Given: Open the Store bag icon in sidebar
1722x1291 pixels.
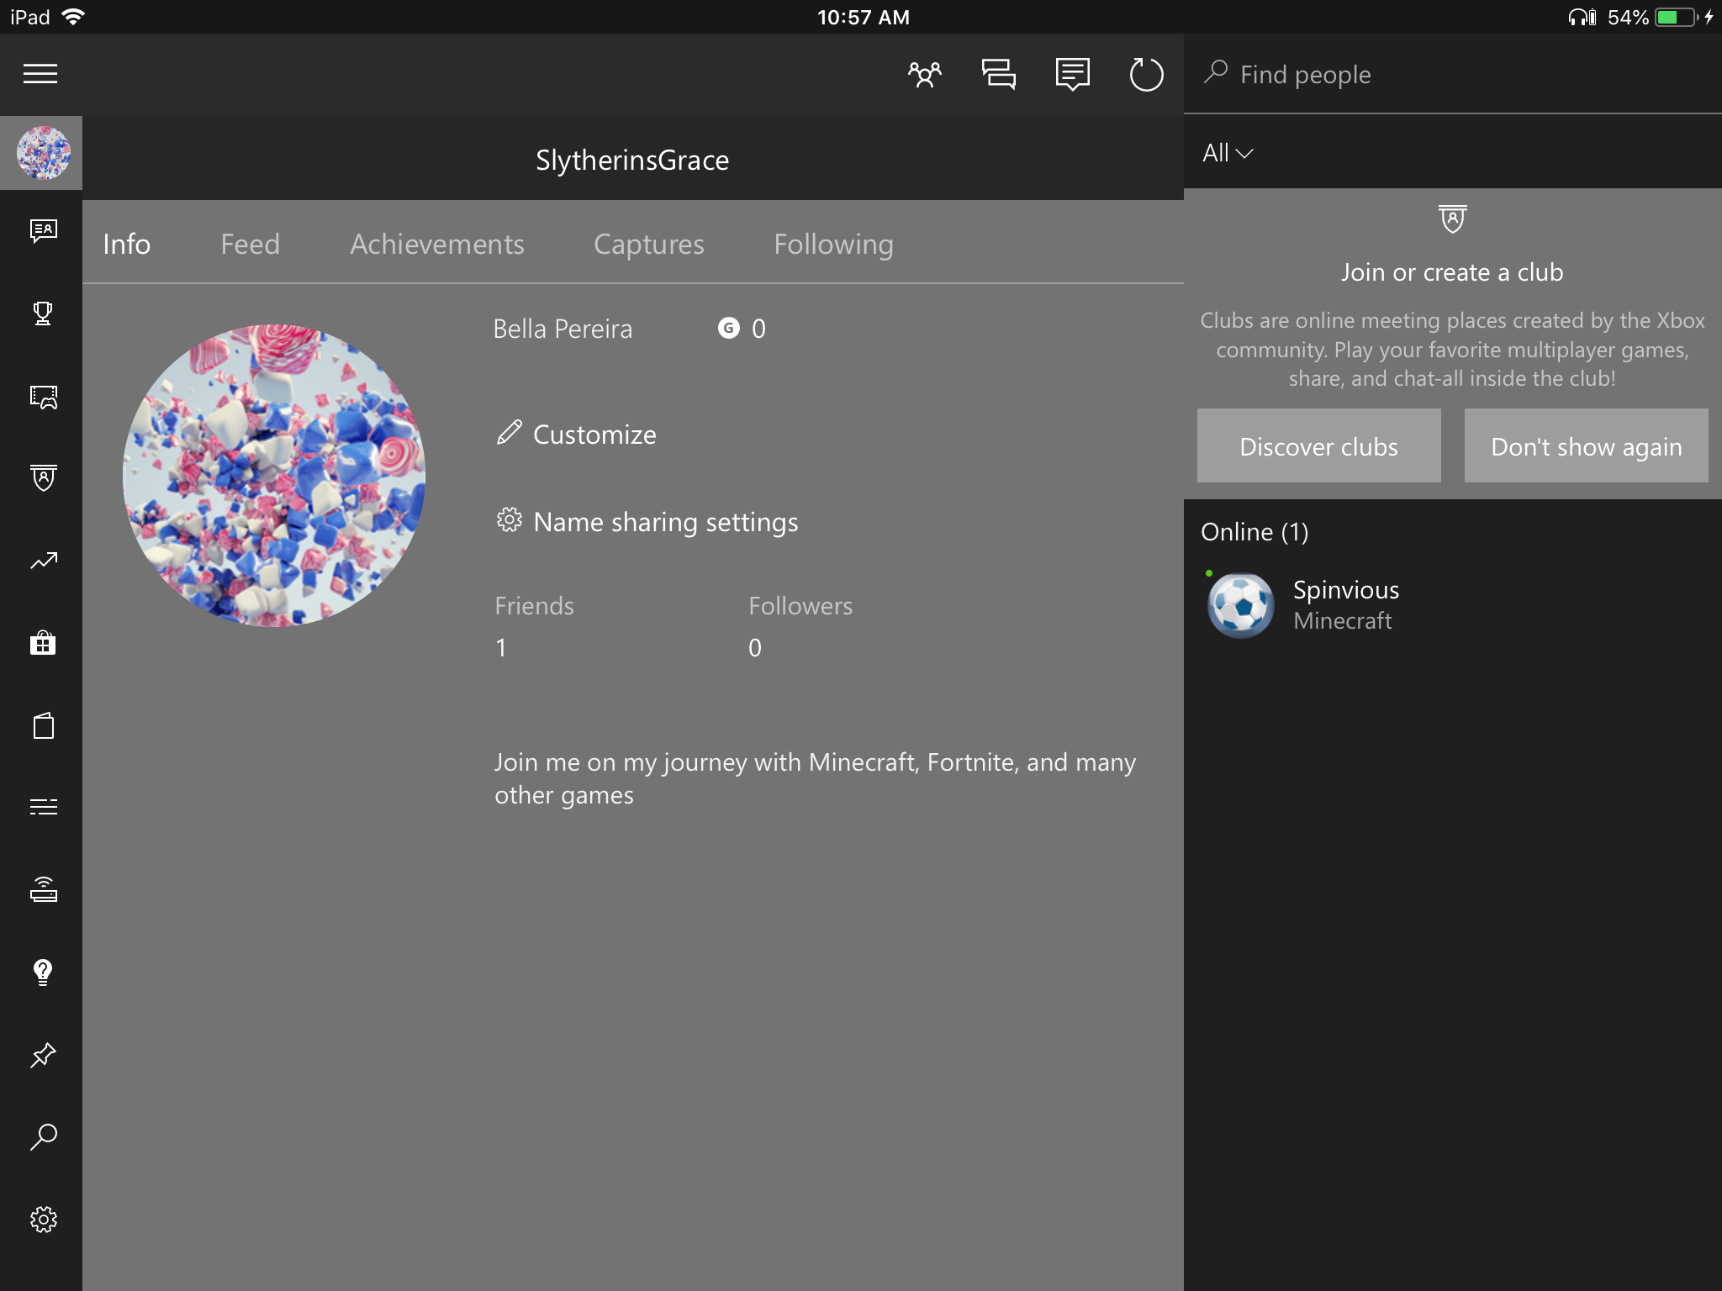Looking at the screenshot, I should pos(43,643).
